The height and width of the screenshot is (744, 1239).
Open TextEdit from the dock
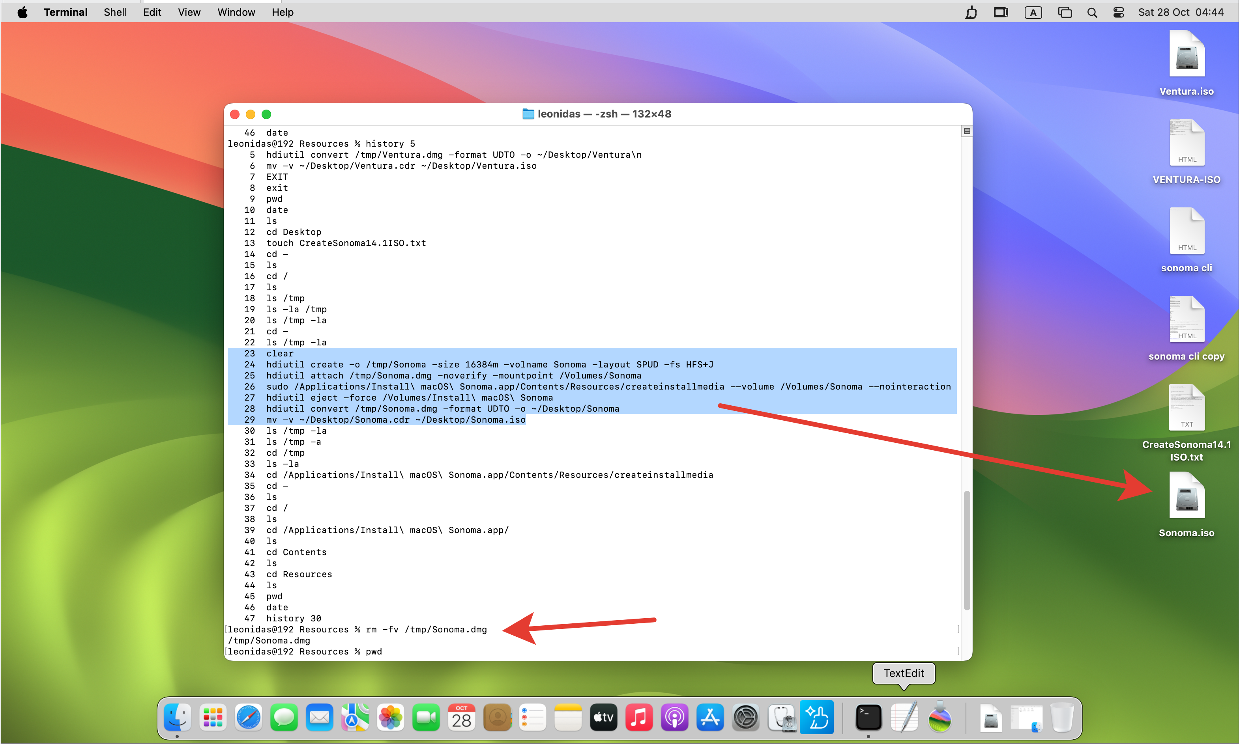point(904,718)
